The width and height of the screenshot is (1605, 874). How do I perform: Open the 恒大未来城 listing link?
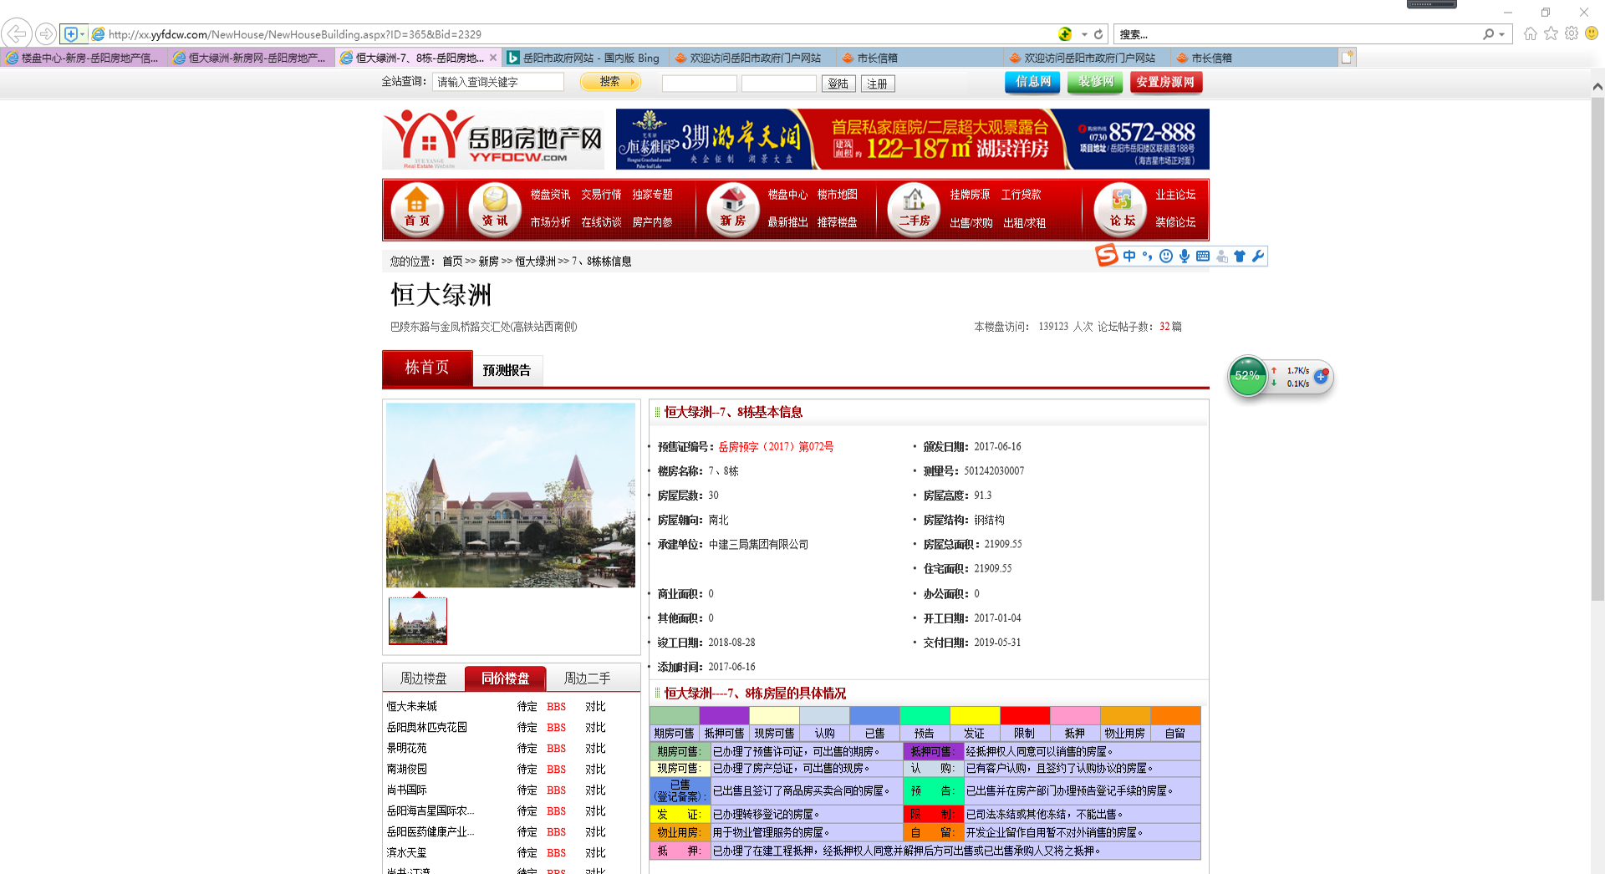(x=411, y=707)
